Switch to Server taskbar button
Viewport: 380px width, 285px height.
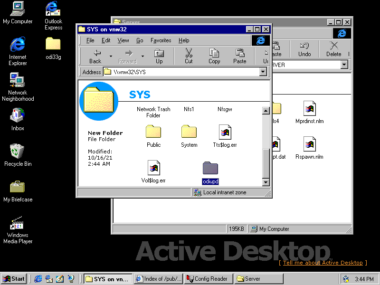click(259, 279)
